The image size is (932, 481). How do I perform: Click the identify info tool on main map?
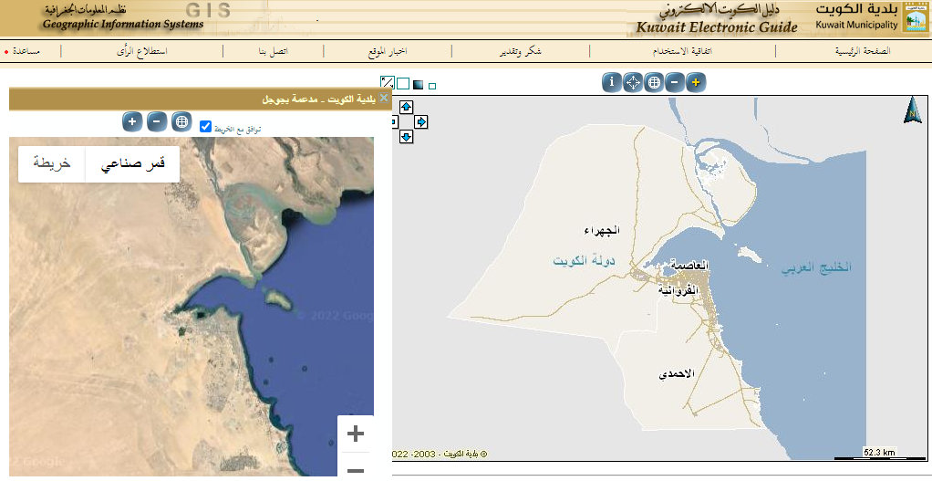click(612, 82)
